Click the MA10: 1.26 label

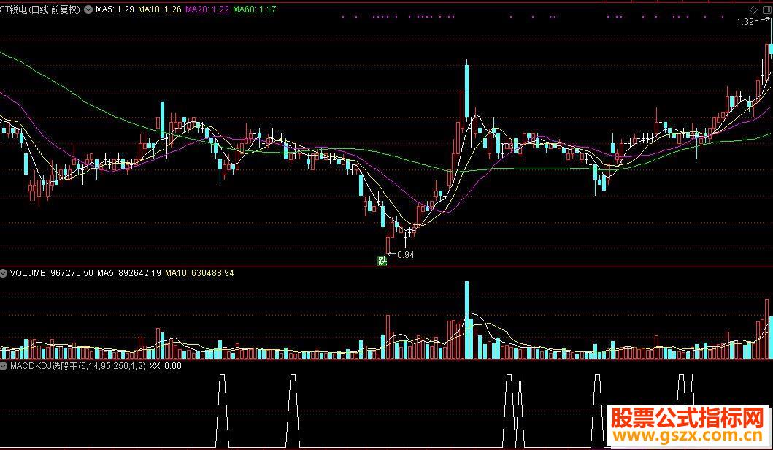(x=160, y=9)
